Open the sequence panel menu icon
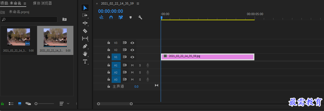The width and height of the screenshot is (324, 111). click(138, 3)
